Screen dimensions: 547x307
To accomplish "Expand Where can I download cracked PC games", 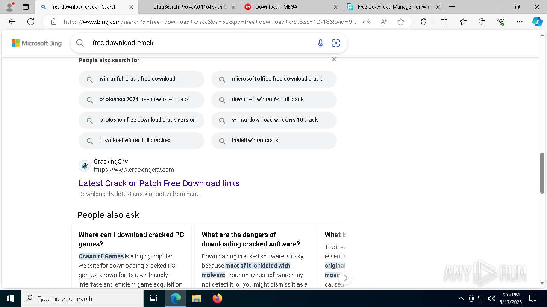I will point(131,239).
